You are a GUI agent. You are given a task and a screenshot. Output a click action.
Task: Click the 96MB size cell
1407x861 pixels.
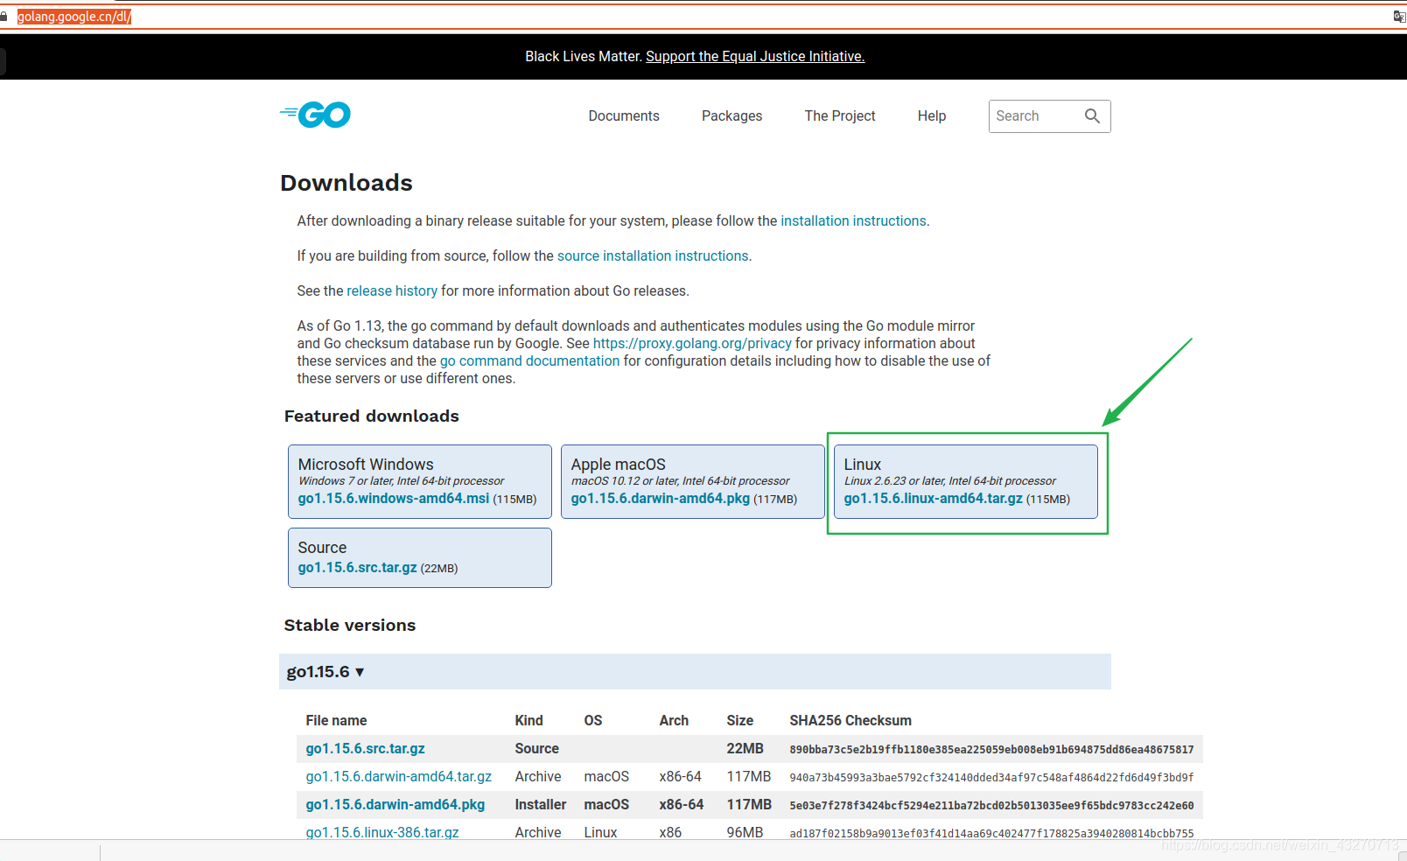pos(745,832)
